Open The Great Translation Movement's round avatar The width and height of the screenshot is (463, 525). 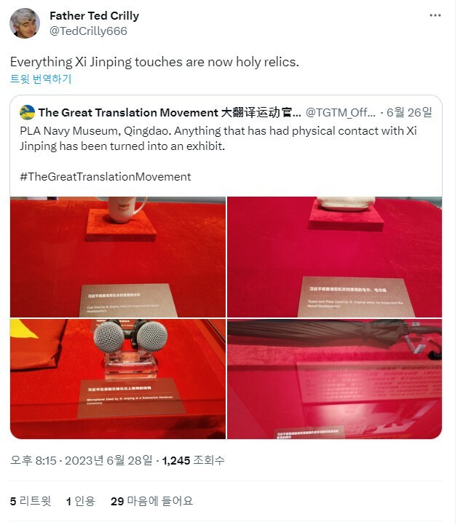tap(27, 112)
